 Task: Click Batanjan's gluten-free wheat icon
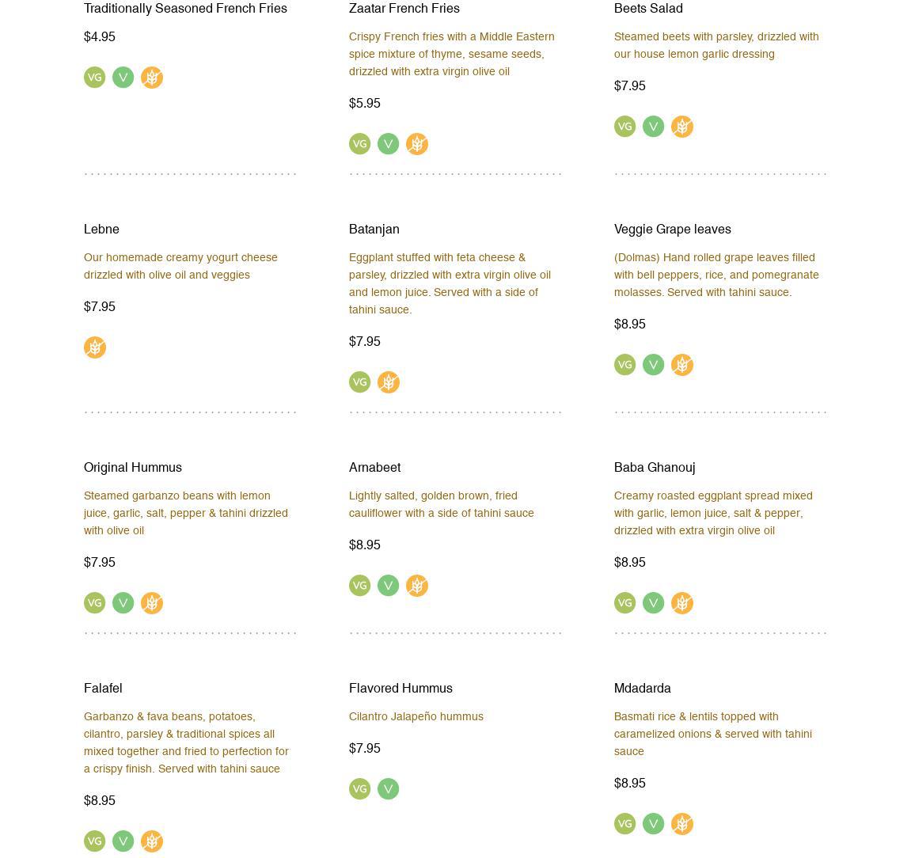click(x=389, y=382)
